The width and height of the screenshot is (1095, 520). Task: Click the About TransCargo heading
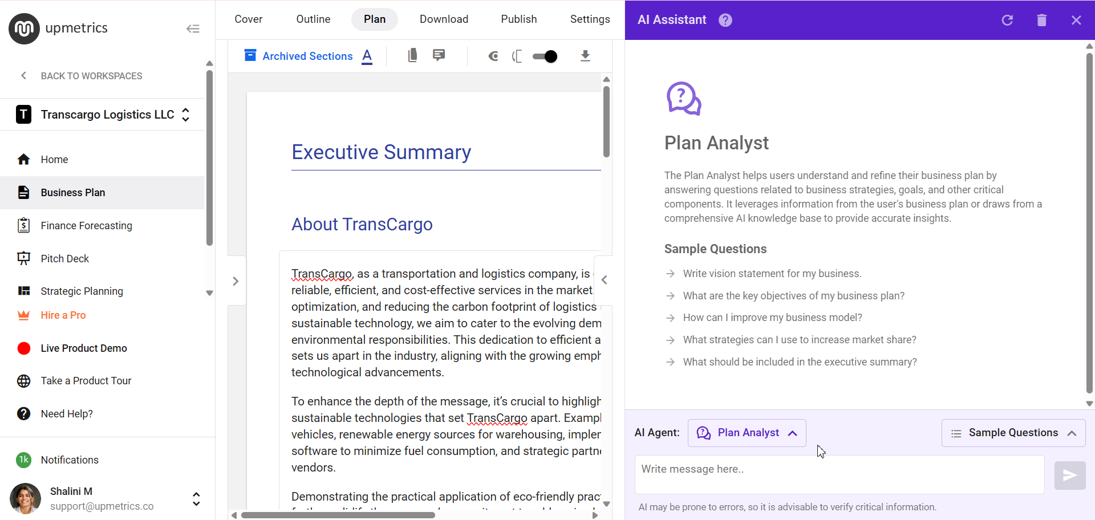[362, 224]
